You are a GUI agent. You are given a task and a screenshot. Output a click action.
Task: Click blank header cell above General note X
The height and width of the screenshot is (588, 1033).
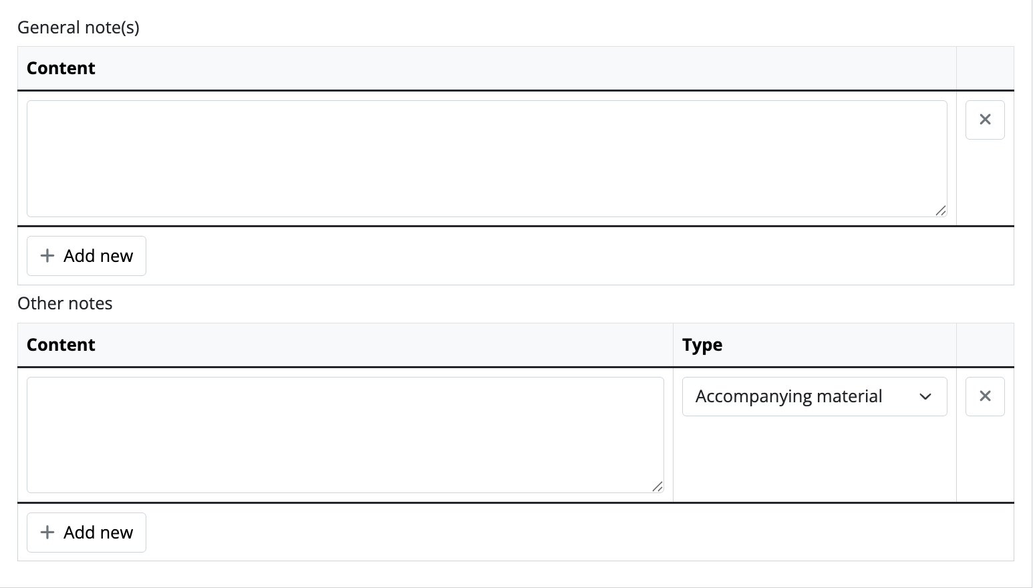[x=985, y=68]
